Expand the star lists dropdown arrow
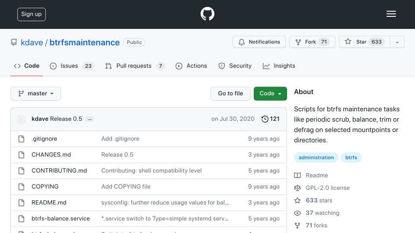 pyautogui.click(x=397, y=42)
